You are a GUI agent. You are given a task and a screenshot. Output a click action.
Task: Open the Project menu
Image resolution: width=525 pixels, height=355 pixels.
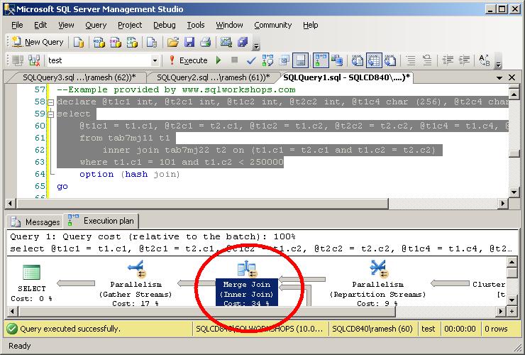130,25
